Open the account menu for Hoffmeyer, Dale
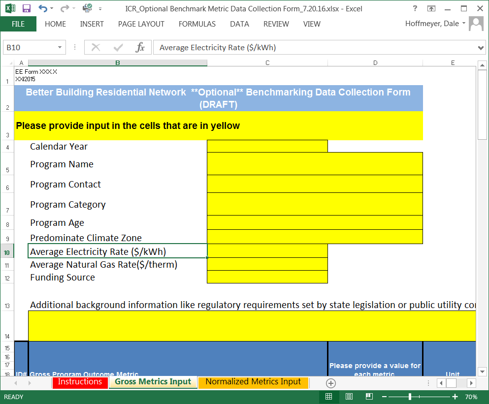 [435, 24]
